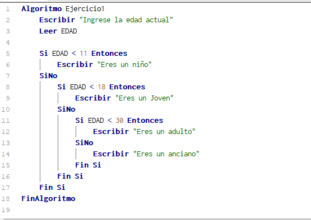Viewport: 311px width, 220px height.
Task: Click the Ejercicio1 algorithm name
Action: point(85,9)
